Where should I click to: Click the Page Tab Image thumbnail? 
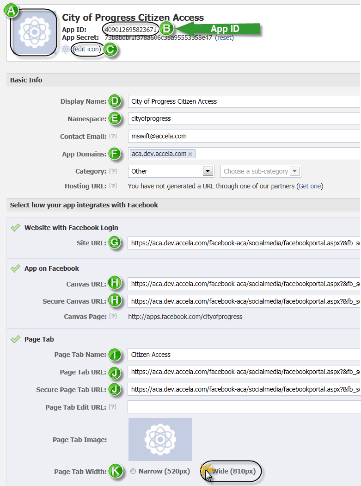[x=160, y=439]
